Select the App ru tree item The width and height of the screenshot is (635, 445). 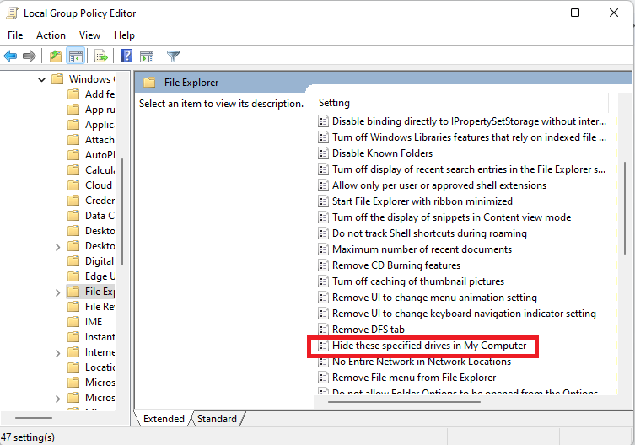[100, 110]
